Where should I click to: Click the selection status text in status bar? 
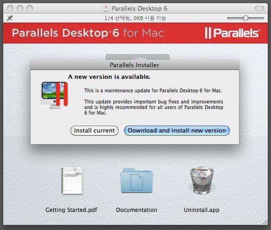135,18
